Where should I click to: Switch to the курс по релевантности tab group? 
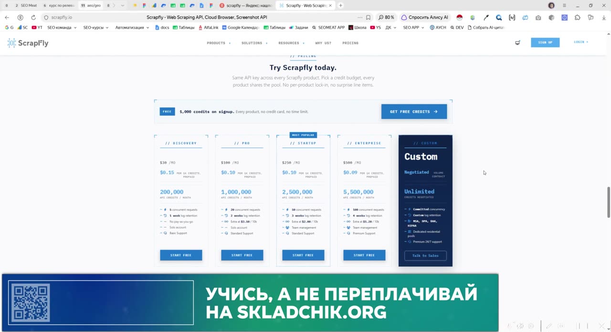point(59,5)
